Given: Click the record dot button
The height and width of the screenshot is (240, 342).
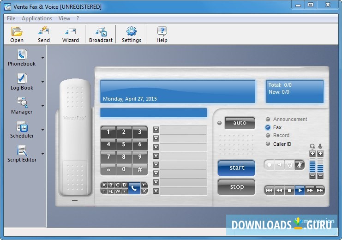Looking at the screenshot, I should 269,165.
